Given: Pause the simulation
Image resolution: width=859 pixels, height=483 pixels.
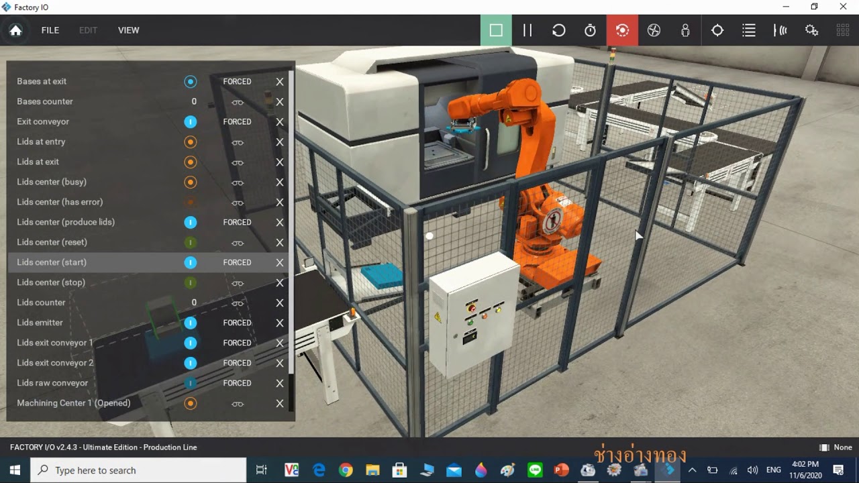Looking at the screenshot, I should [x=527, y=30].
